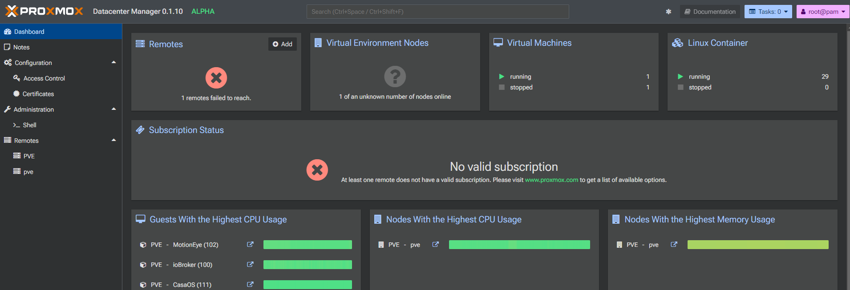The image size is (850, 290).
Task: Click the No valid subscription error icon
Action: [317, 170]
